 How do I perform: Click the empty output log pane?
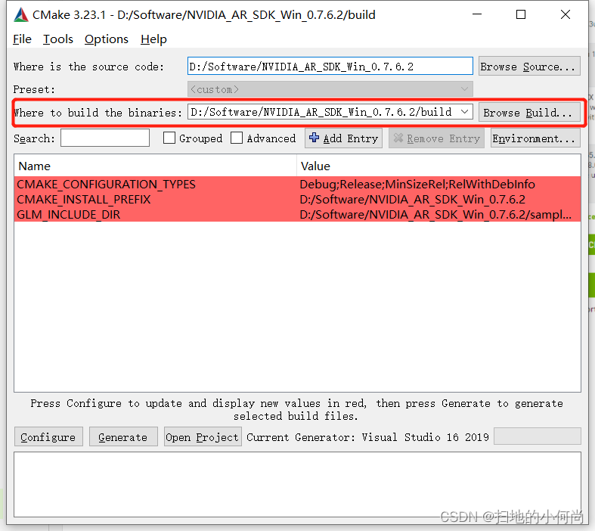tap(297, 484)
